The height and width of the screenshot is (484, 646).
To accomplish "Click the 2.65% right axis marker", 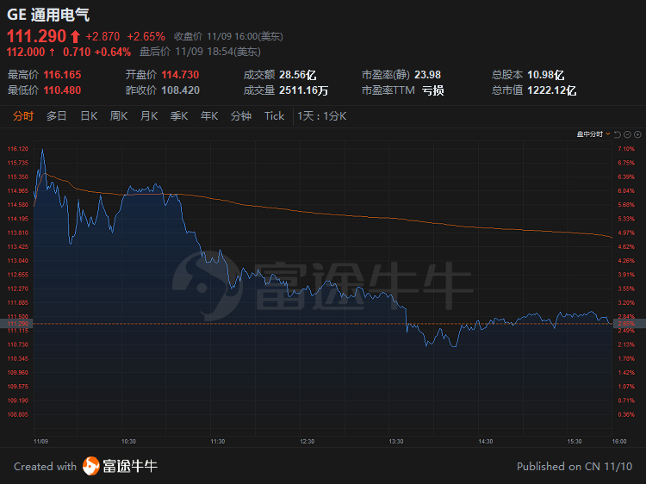I will [x=629, y=324].
